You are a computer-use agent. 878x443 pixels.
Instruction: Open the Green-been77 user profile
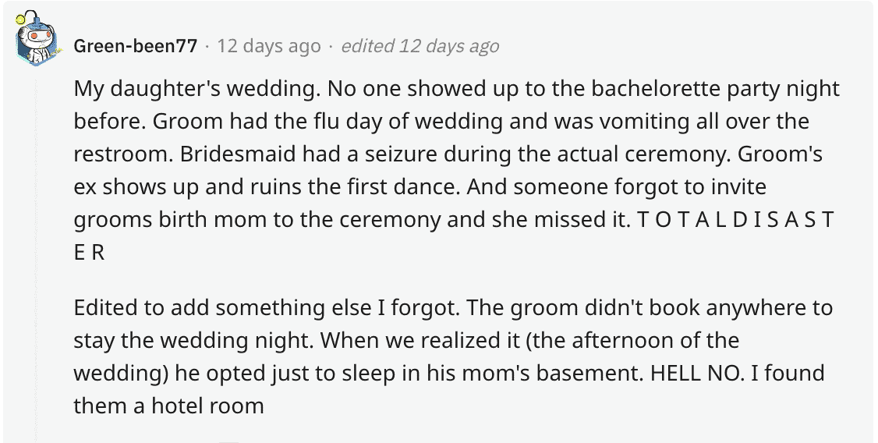[x=136, y=46]
